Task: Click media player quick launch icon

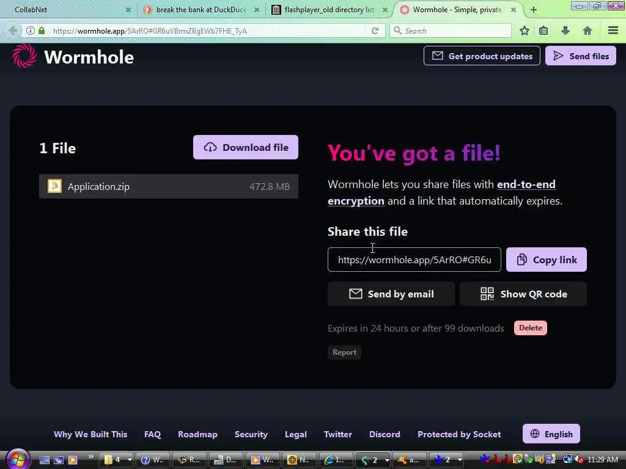Action: coord(73,460)
